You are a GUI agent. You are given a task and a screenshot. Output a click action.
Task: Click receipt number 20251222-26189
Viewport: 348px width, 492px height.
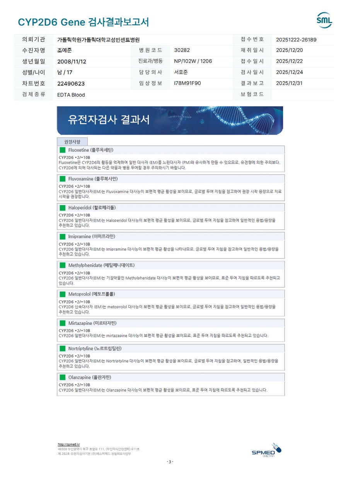coord(296,39)
